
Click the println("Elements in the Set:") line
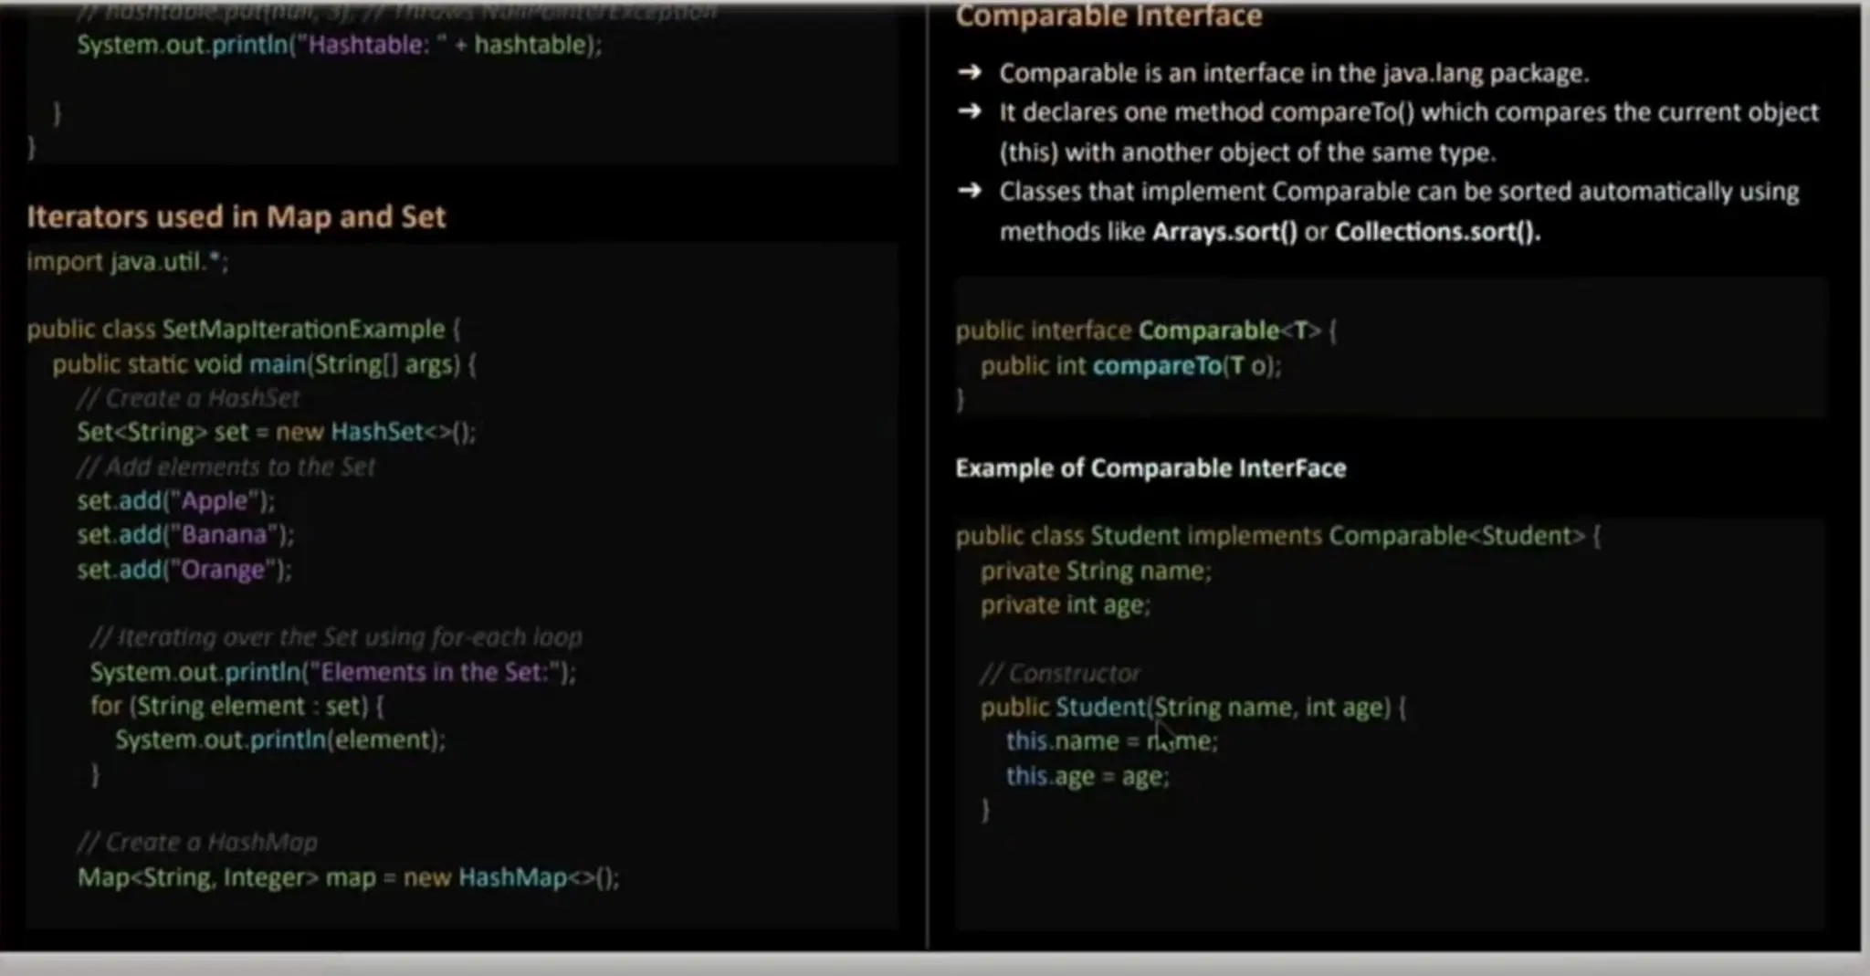(333, 672)
